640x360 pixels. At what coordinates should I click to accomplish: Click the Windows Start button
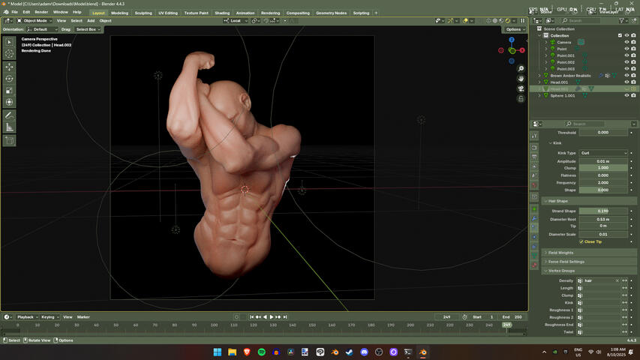[218, 352]
